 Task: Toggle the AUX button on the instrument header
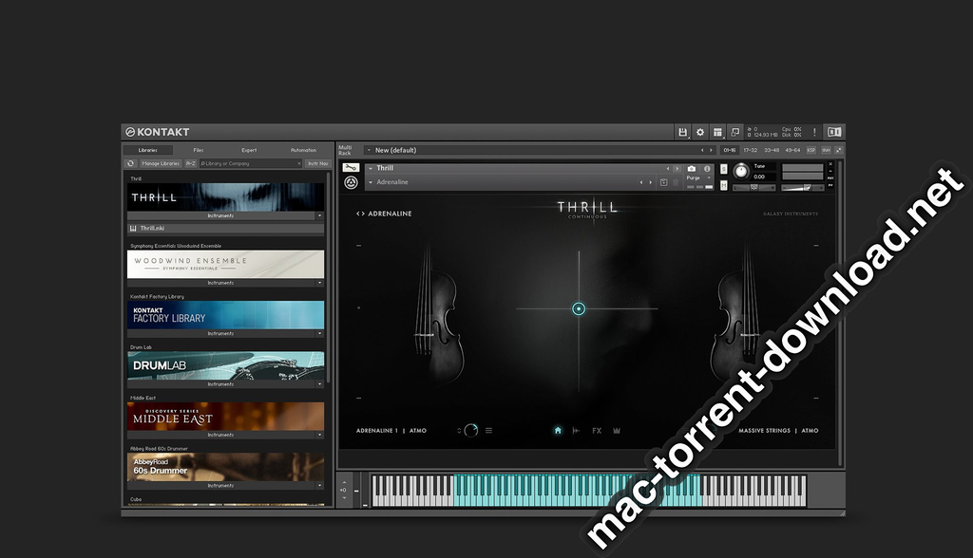830,178
